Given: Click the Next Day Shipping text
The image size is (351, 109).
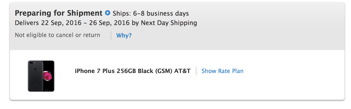Looking at the screenshot, I should [x=169, y=23].
